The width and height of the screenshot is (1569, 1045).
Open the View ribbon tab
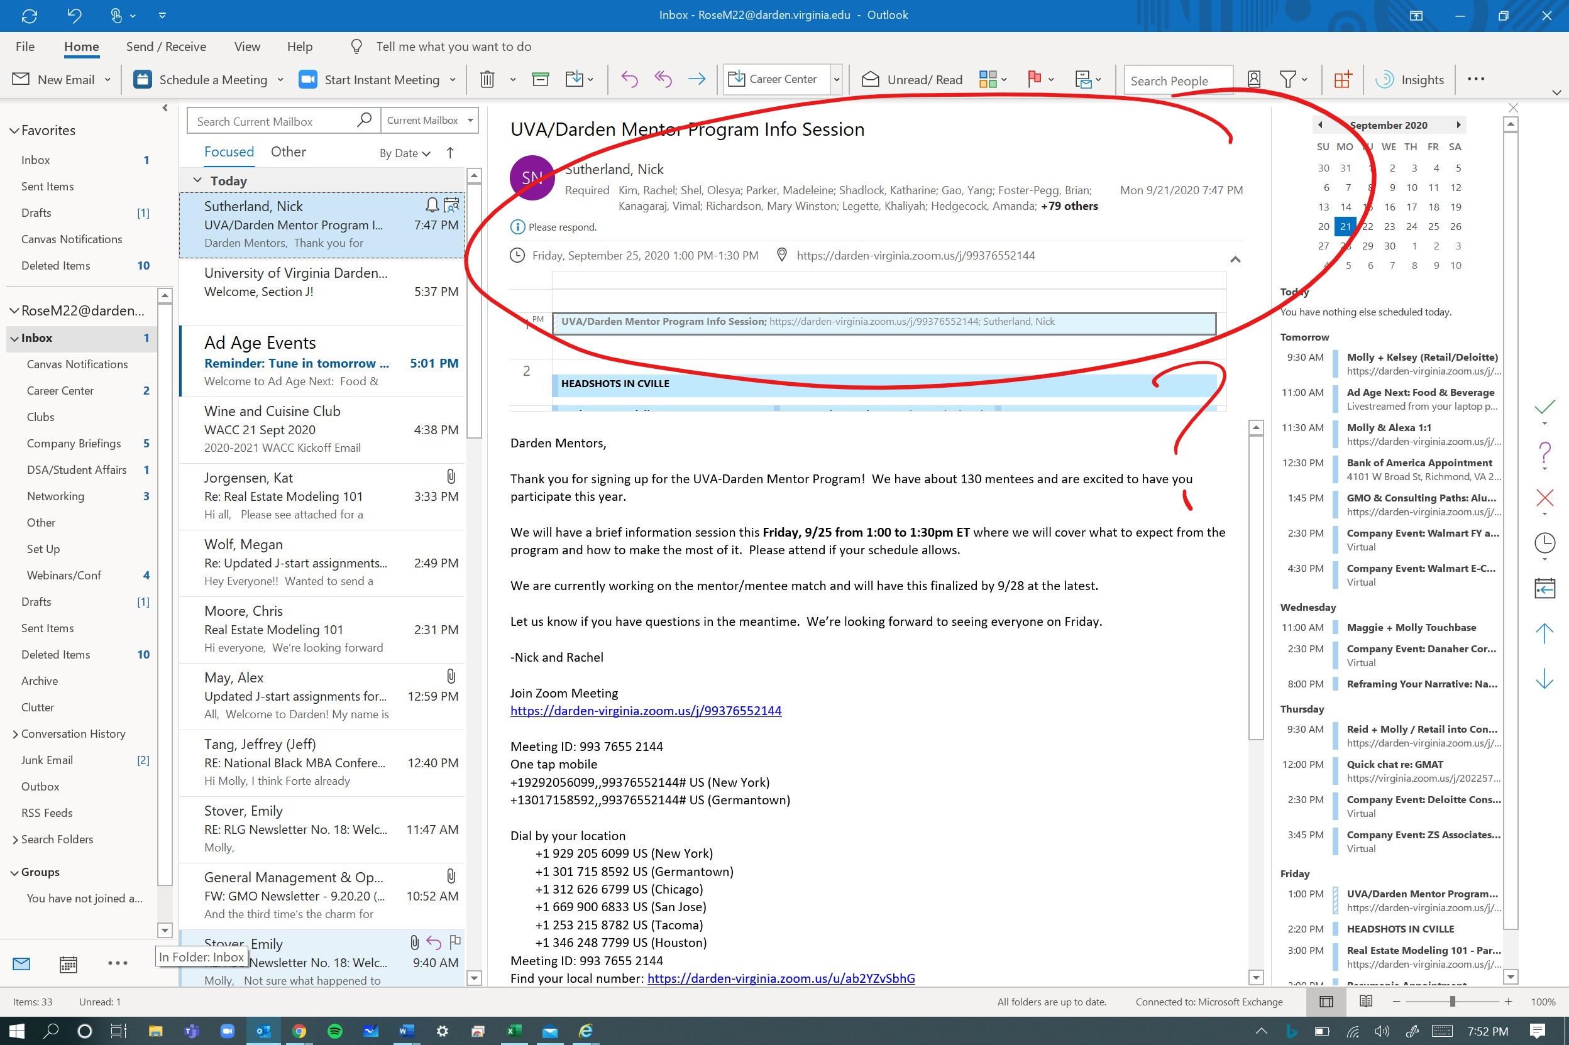coord(247,47)
